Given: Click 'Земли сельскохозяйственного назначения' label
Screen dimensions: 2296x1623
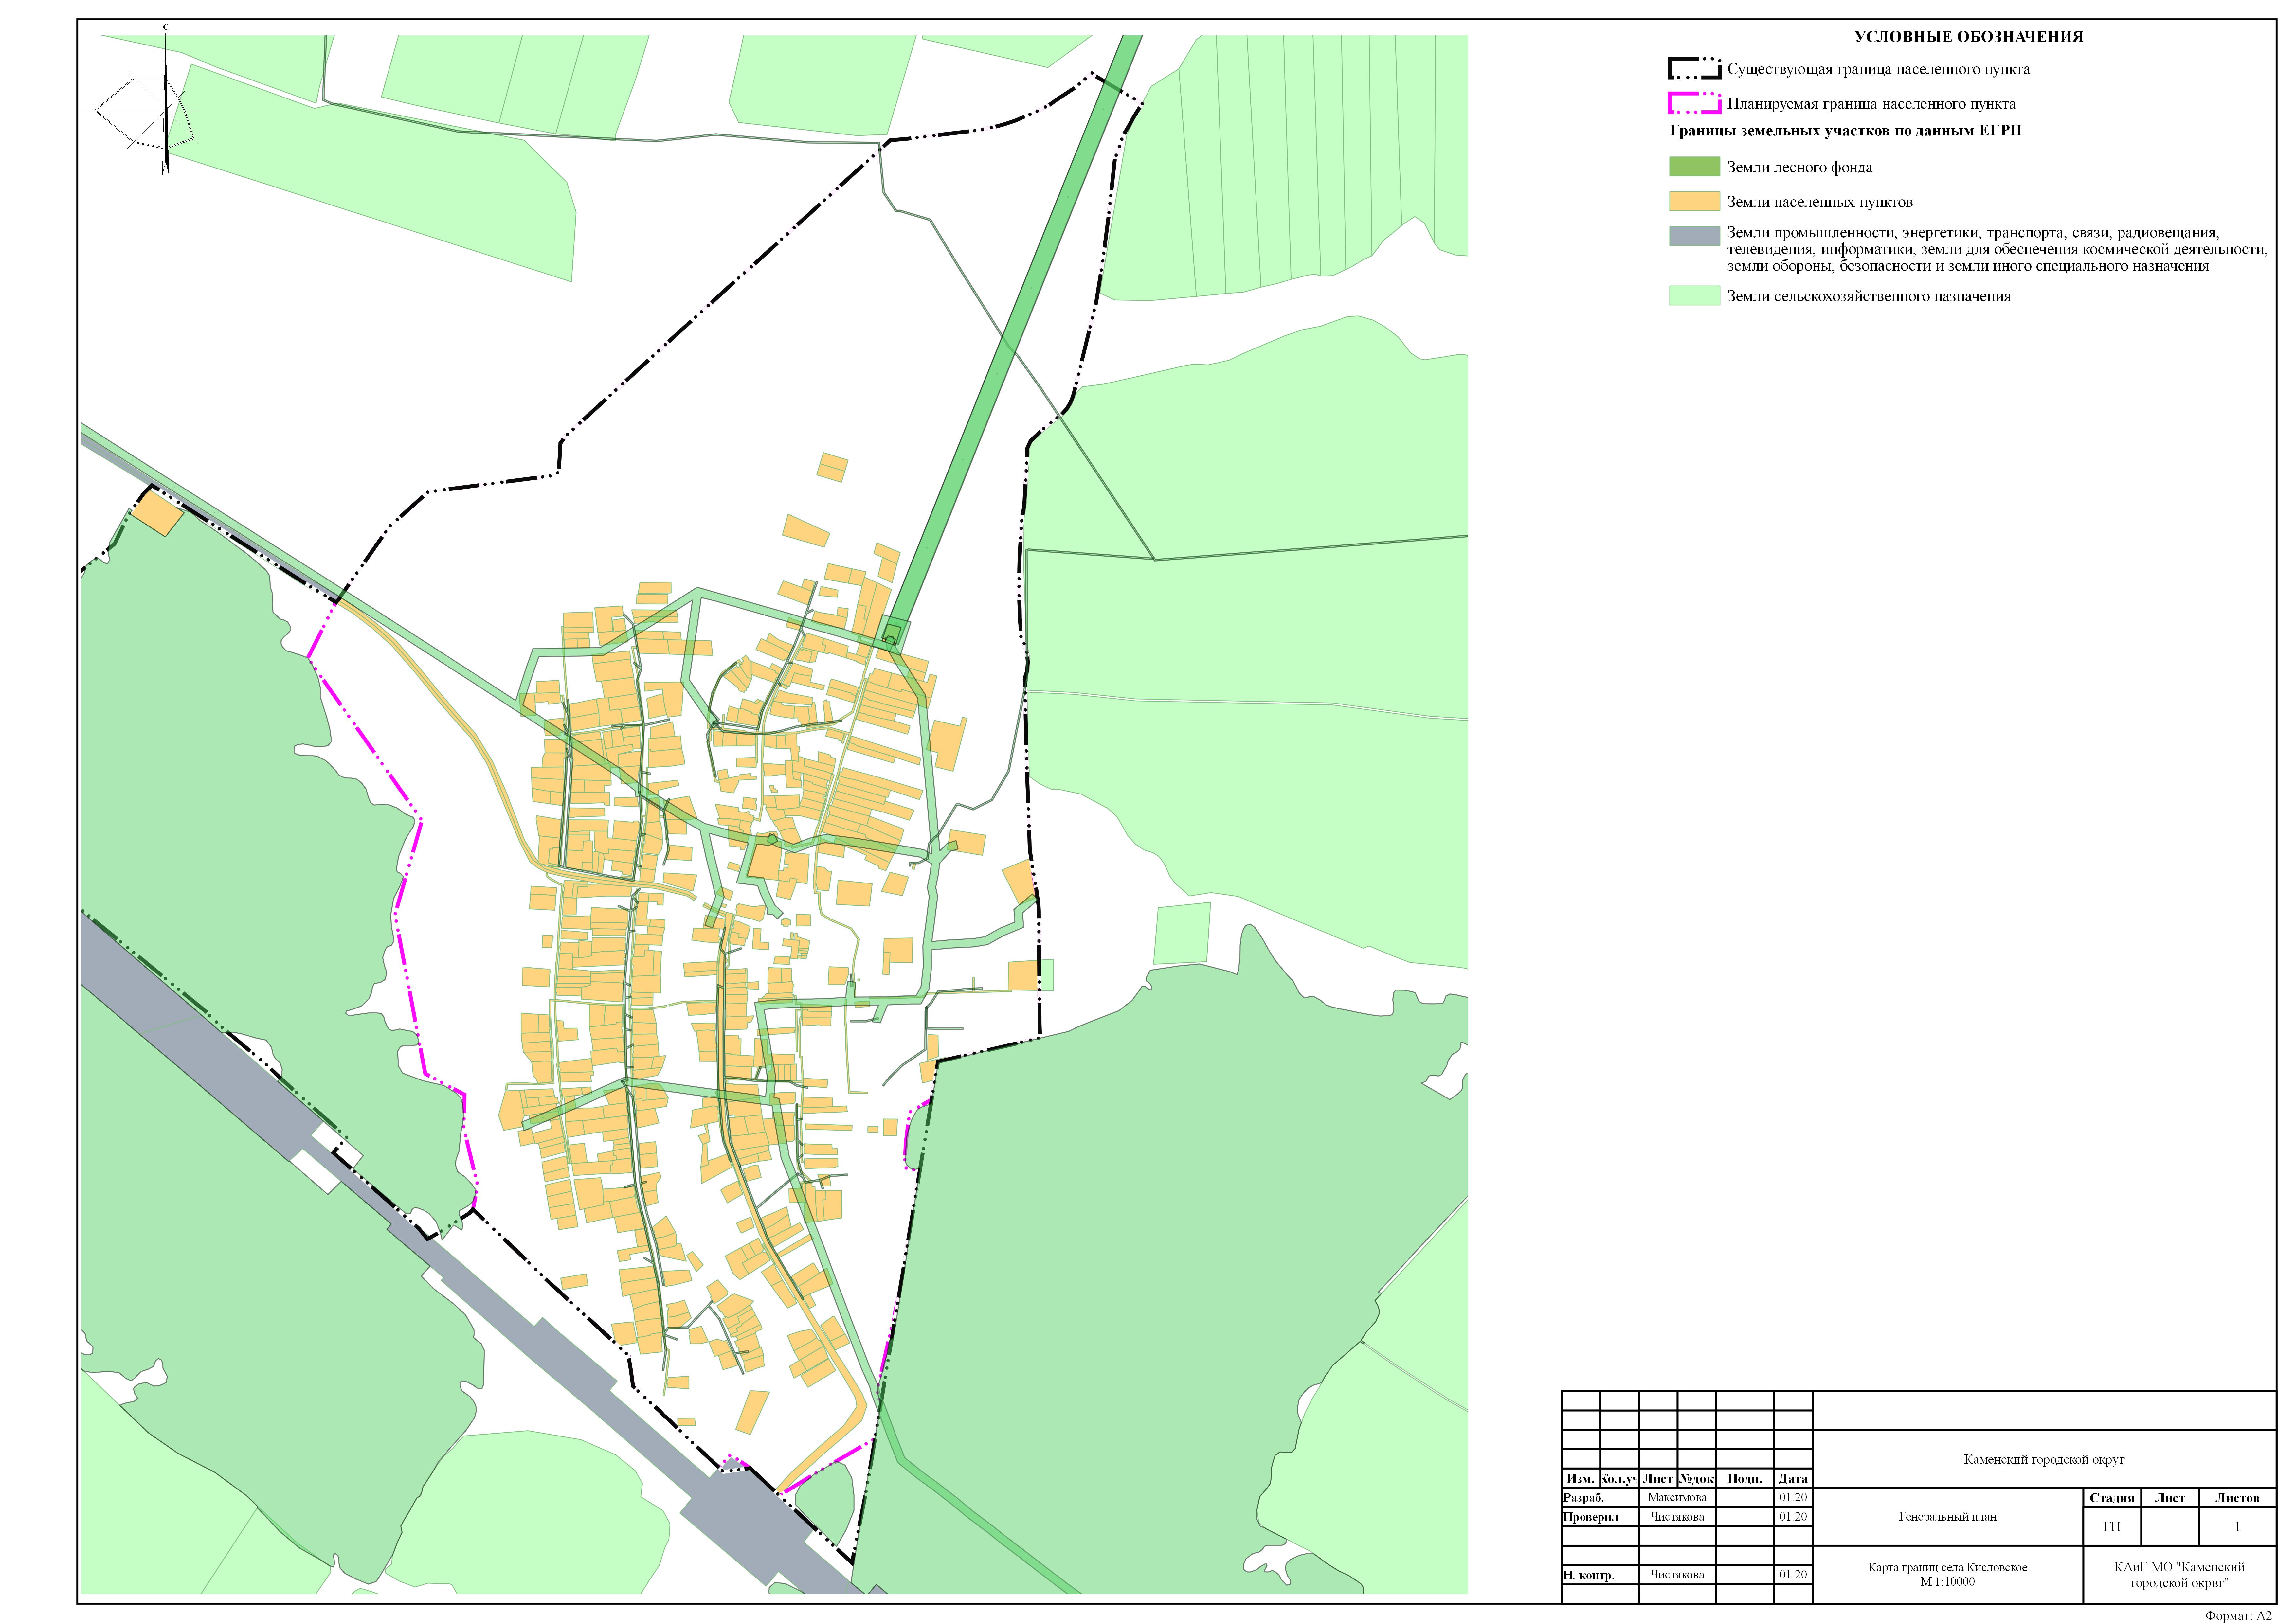Looking at the screenshot, I should pos(1869,297).
